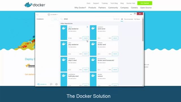Screen dimensions: 181x102
Task: Click the scrollbar down arrow
Action: tap(143, 85)
